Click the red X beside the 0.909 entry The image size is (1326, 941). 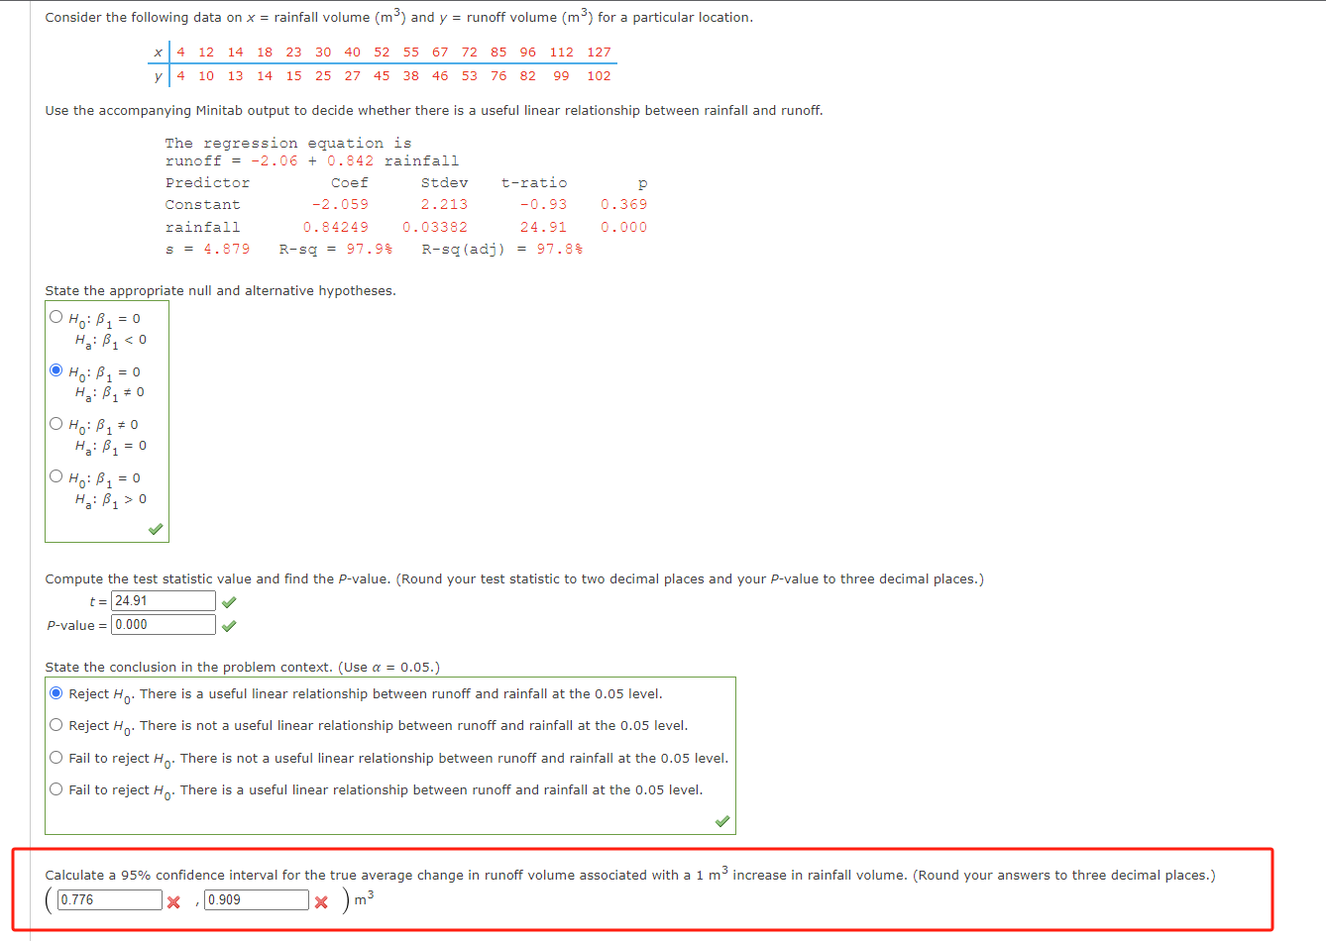321,901
